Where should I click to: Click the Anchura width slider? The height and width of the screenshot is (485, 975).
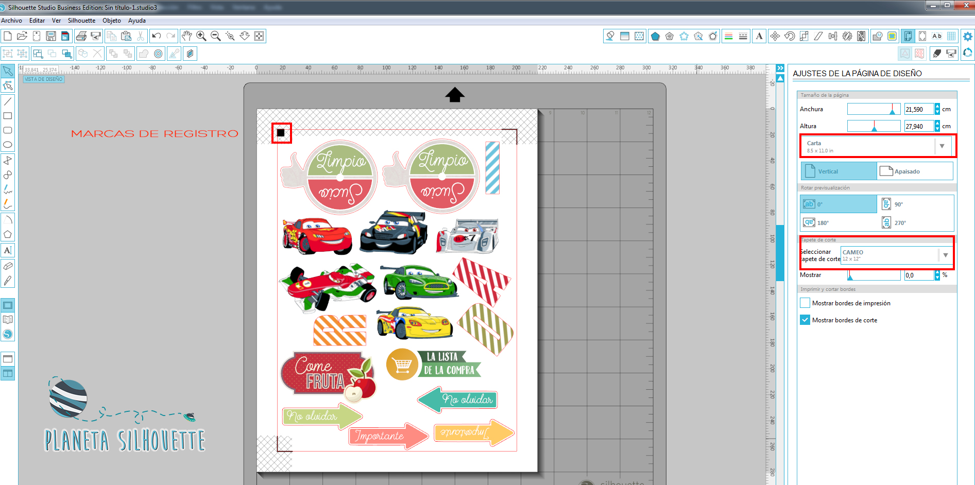point(874,109)
